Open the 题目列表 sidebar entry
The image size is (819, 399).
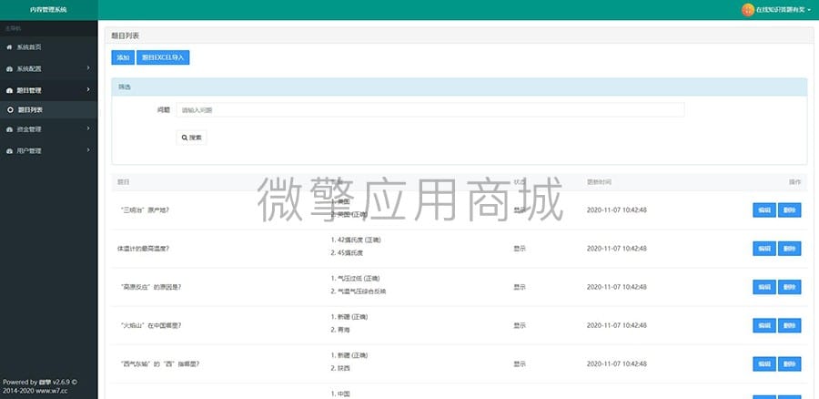point(48,110)
